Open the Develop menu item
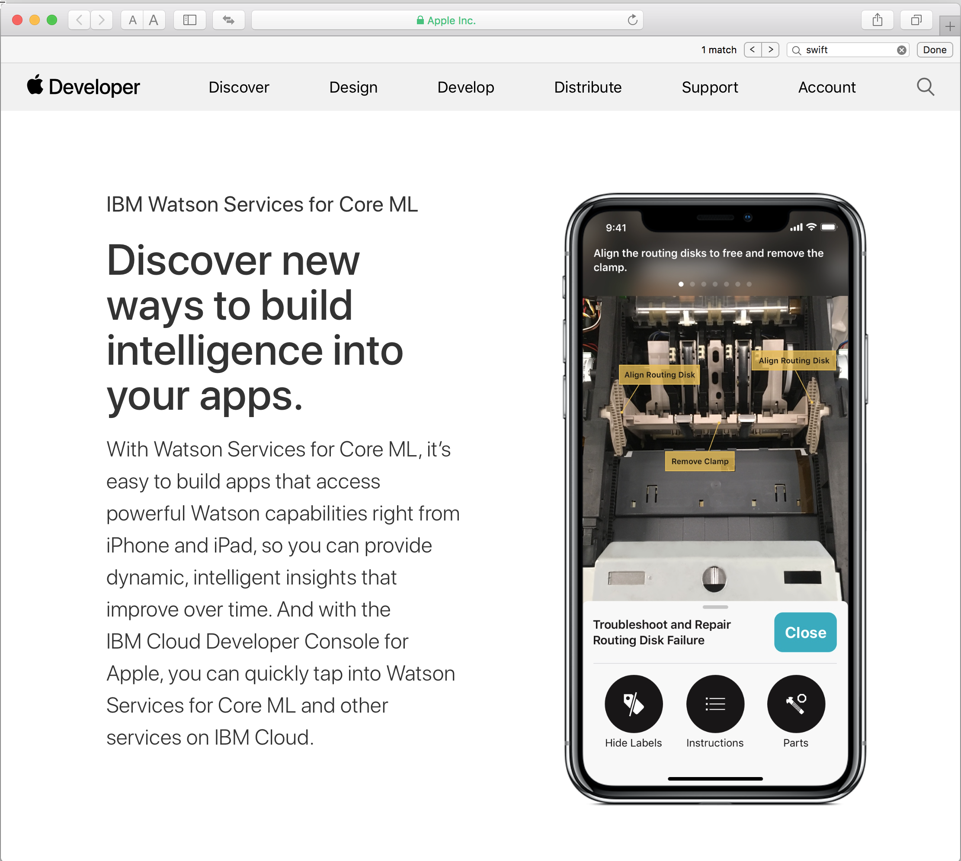The image size is (961, 861). [x=465, y=87]
